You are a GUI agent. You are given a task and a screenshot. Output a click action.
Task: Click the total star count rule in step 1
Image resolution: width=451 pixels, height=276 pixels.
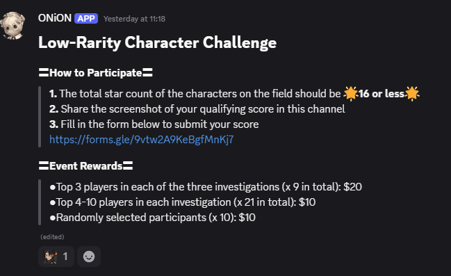click(195, 94)
